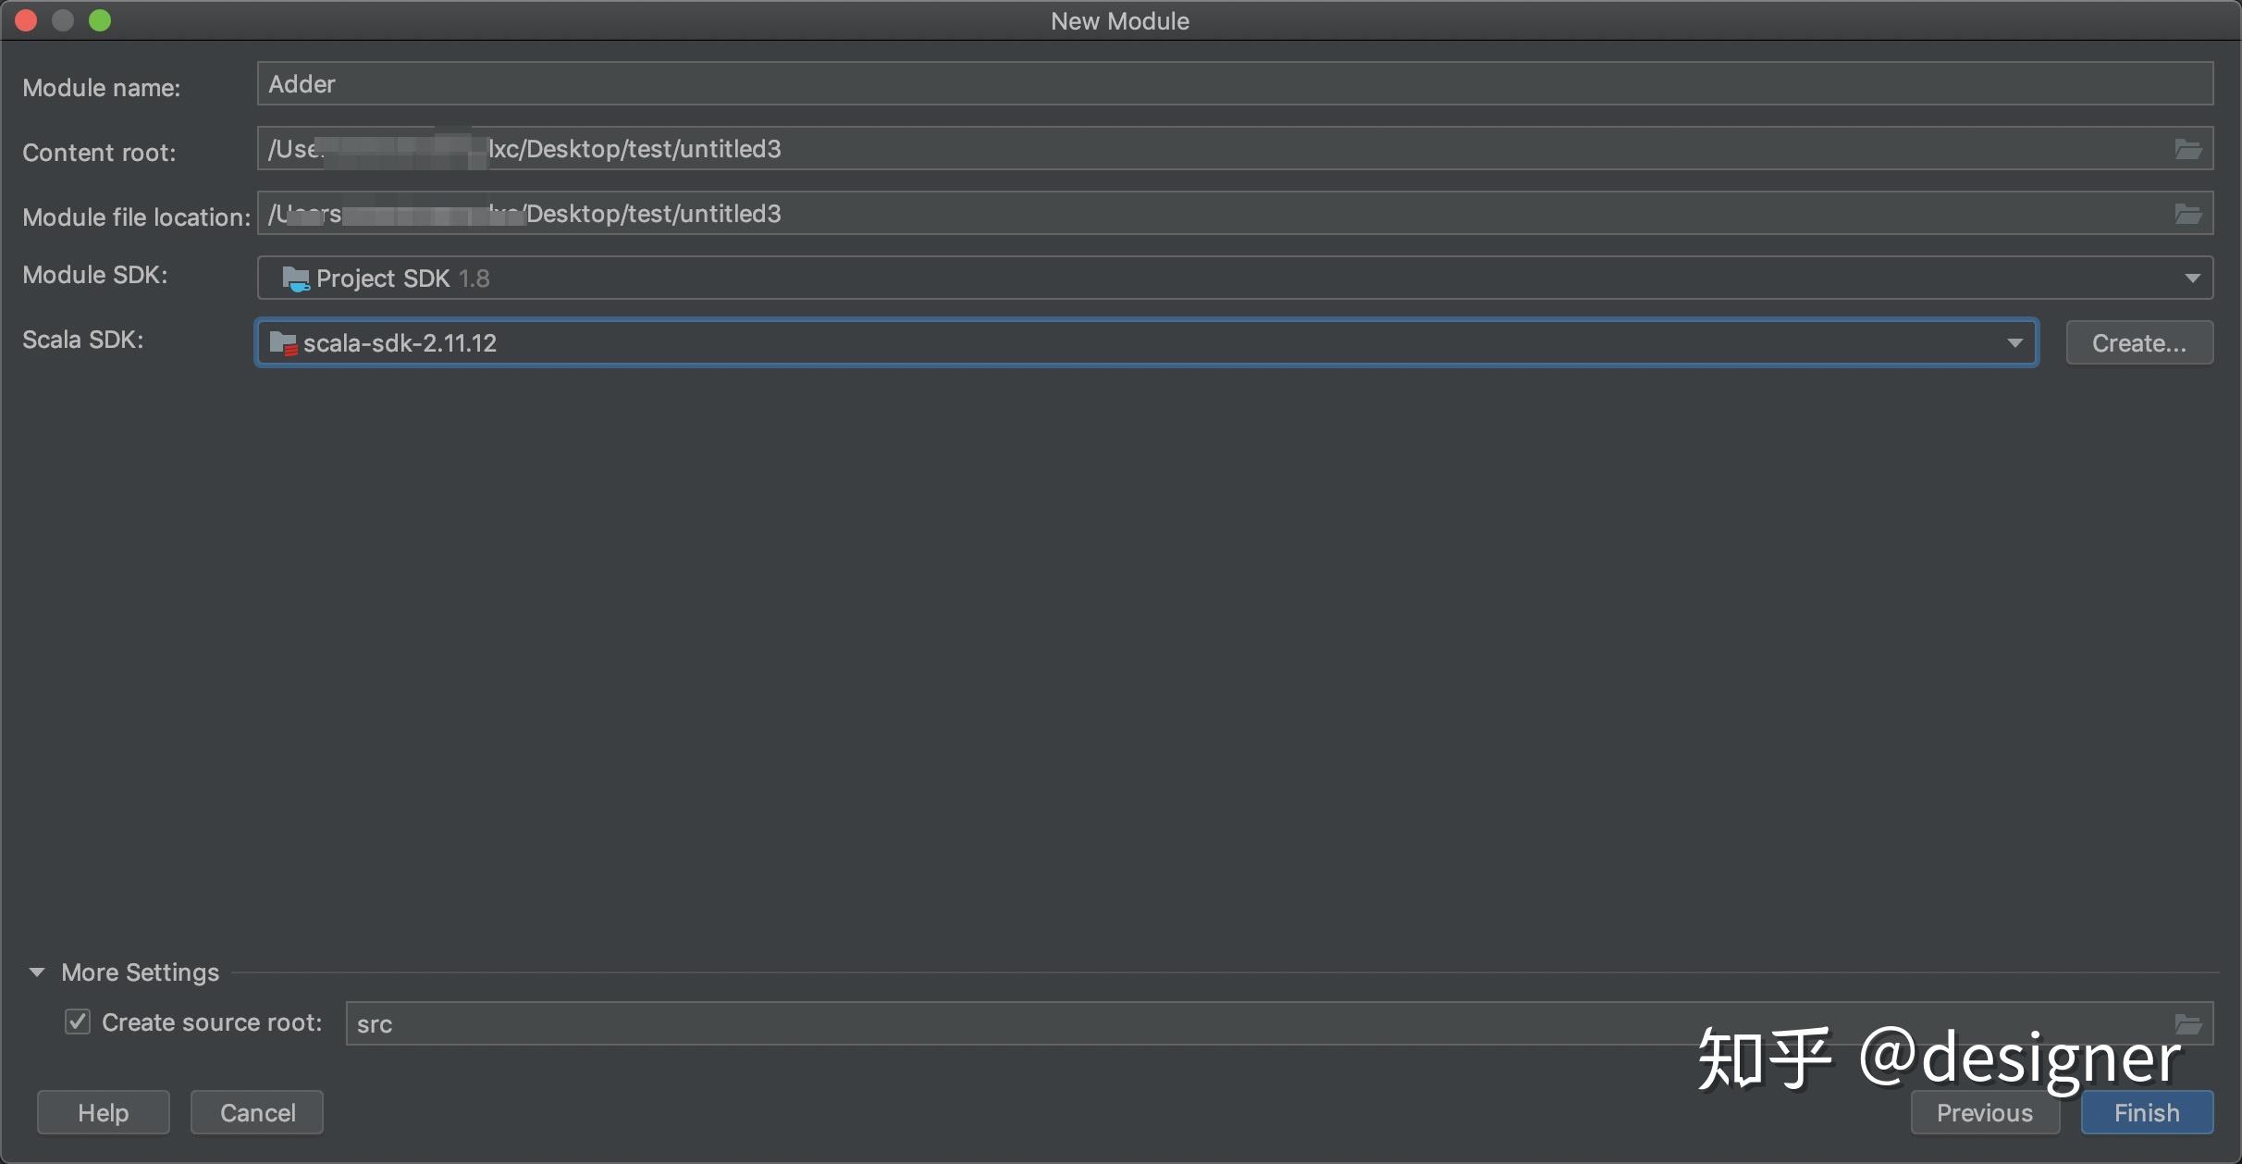Browse for the source root folder
The width and height of the screenshot is (2242, 1164).
point(2187,1023)
